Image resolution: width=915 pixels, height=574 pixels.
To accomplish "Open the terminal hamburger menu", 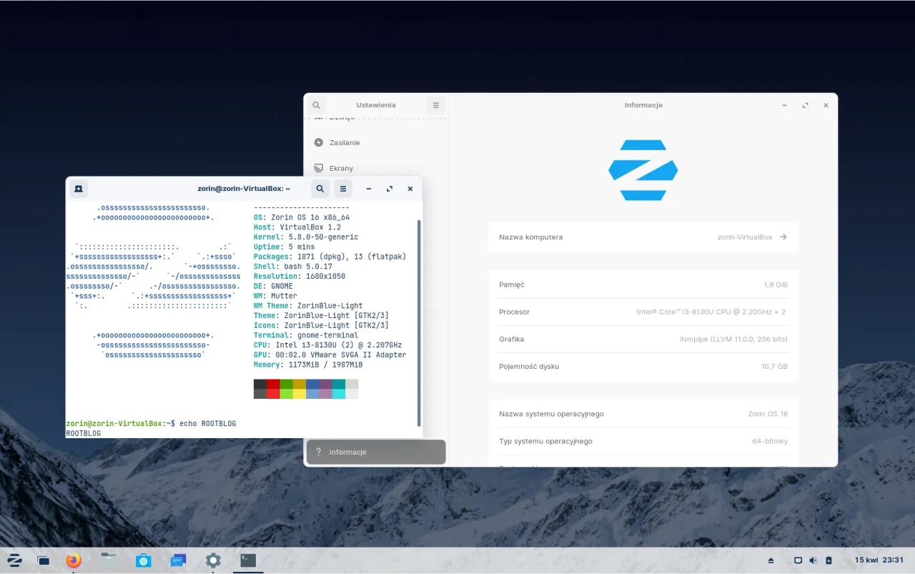I will [343, 189].
